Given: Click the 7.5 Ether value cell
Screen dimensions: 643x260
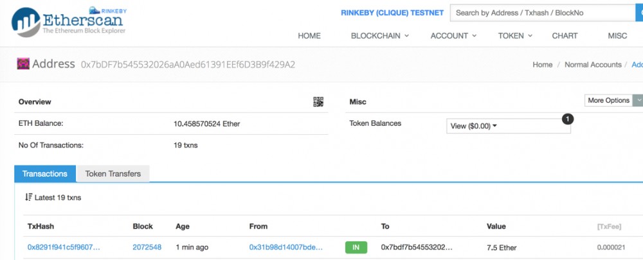Looking at the screenshot, I should 502,247.
